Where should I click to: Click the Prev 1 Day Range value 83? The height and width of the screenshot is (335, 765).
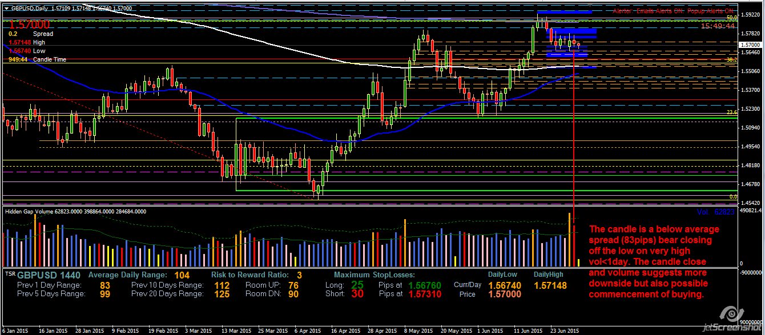tap(104, 285)
